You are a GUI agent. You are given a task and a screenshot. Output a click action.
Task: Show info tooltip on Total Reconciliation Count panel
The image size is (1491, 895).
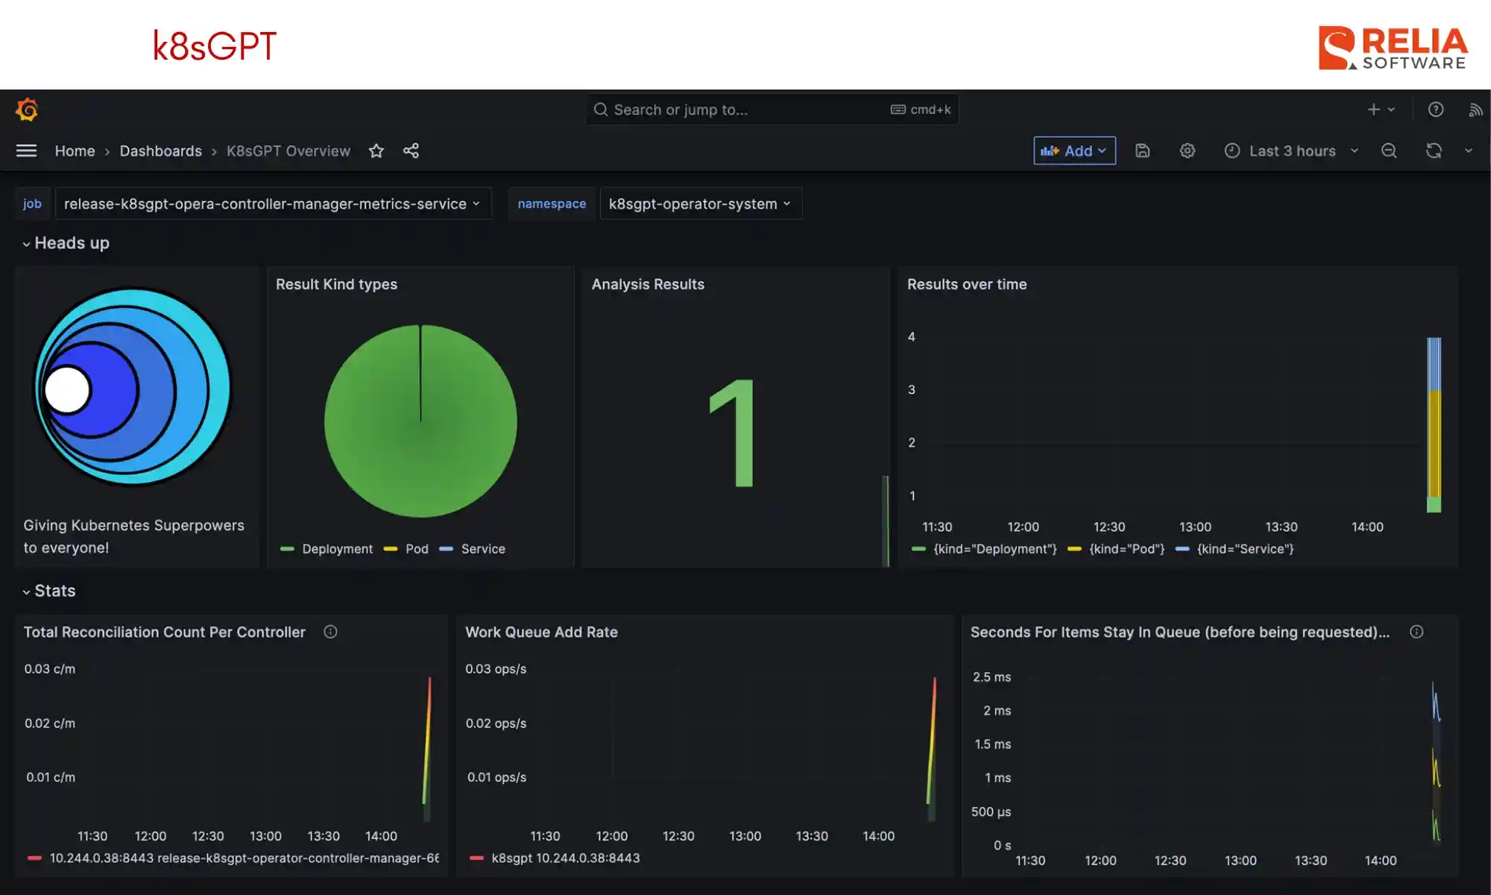pos(330,632)
